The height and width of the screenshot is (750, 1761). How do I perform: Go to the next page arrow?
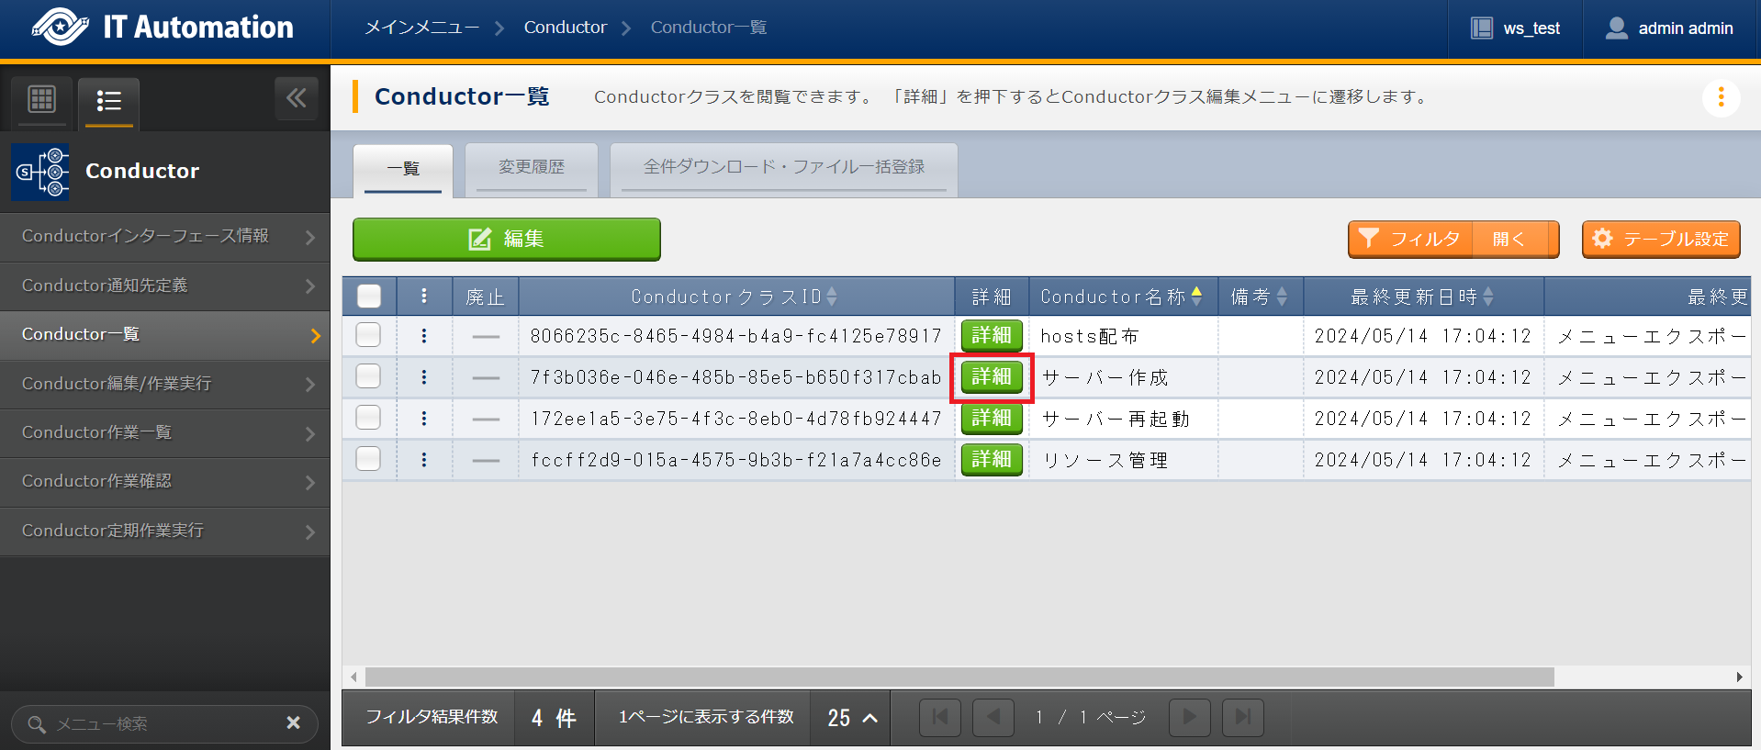click(1189, 717)
